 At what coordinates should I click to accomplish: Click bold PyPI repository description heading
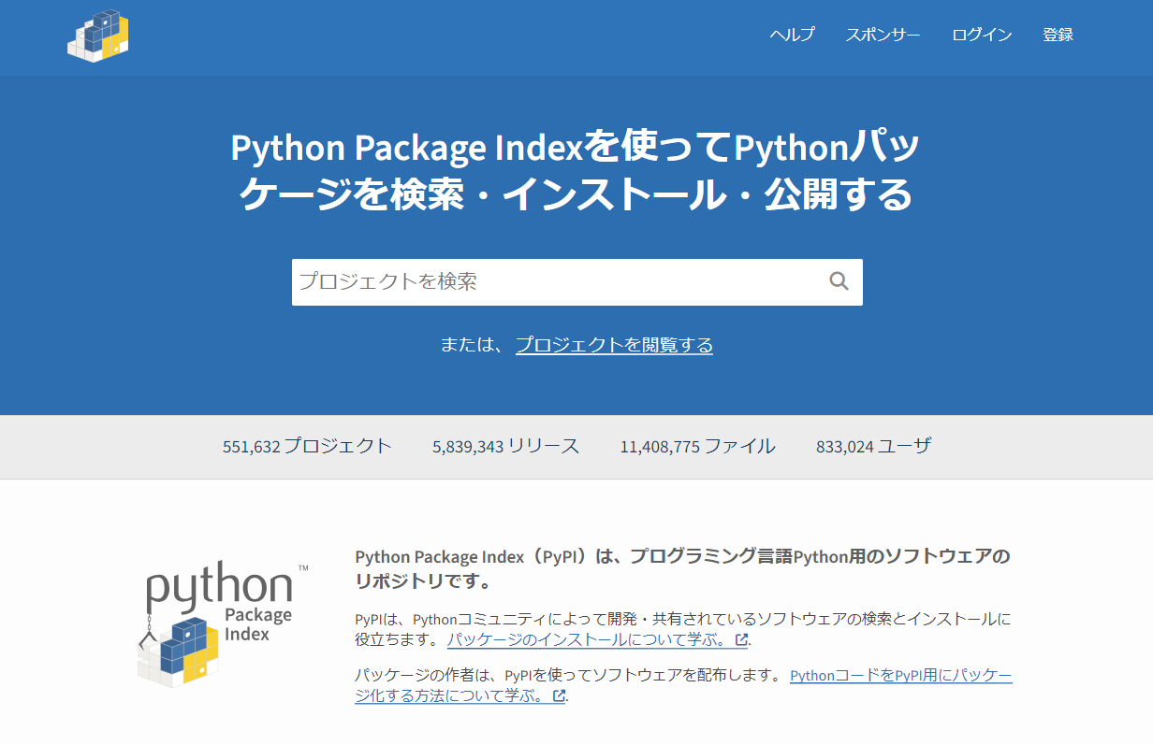pos(682,568)
